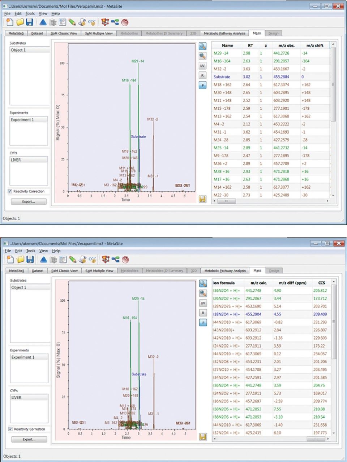Select LIVER in bottom window CYPs list
This screenshot has width=347, height=462.
[x=29, y=397]
